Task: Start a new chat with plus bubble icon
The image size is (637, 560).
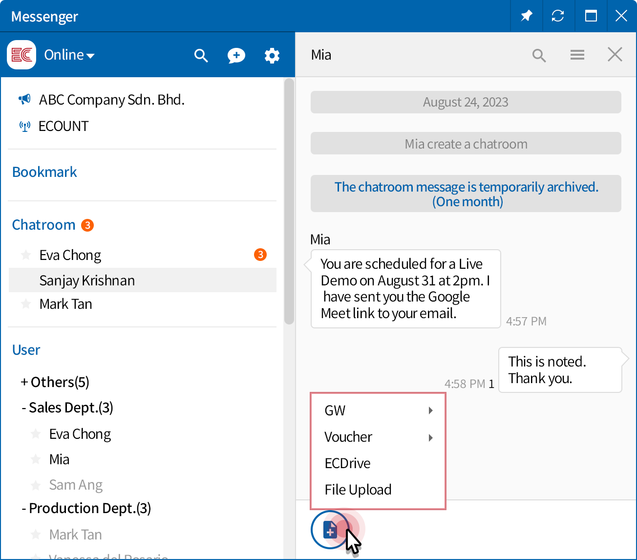Action: coord(236,55)
